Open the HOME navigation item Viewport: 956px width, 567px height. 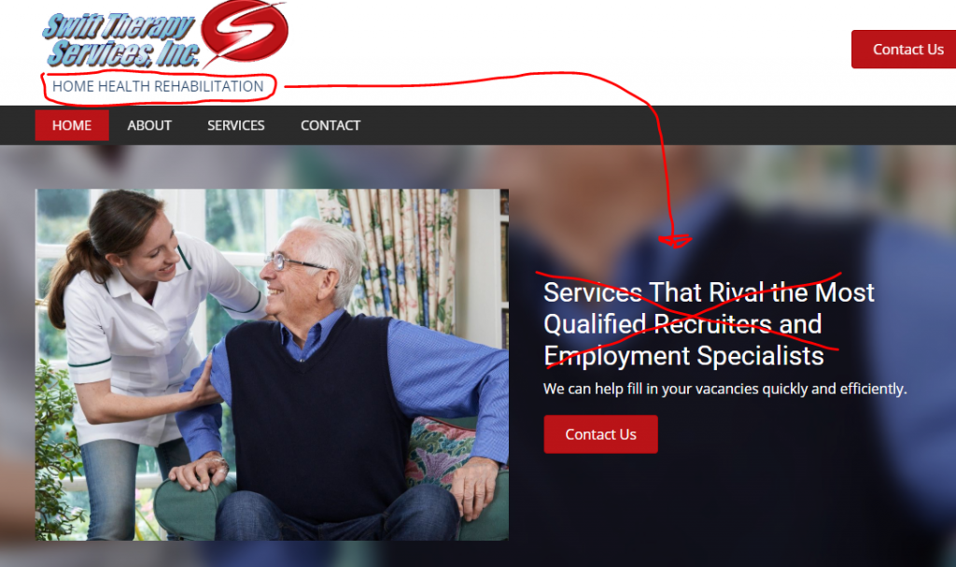(x=72, y=125)
